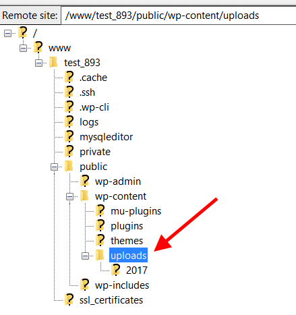Select the .wp-cli directory label
Screen dimensions: 296x315
[x=94, y=107]
